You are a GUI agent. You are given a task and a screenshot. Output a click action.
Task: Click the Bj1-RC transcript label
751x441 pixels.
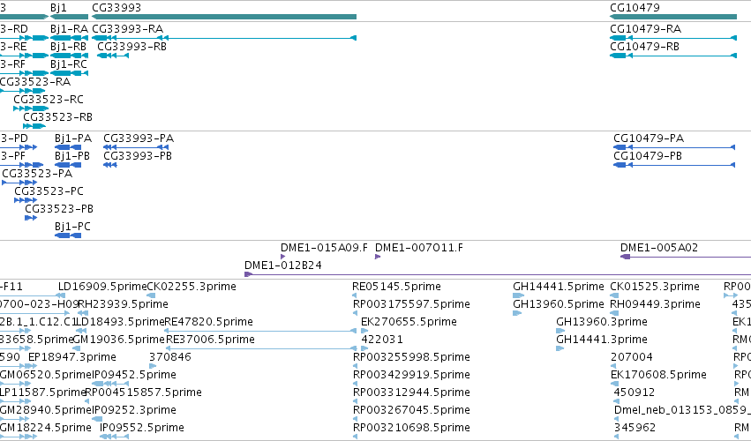click(x=69, y=64)
